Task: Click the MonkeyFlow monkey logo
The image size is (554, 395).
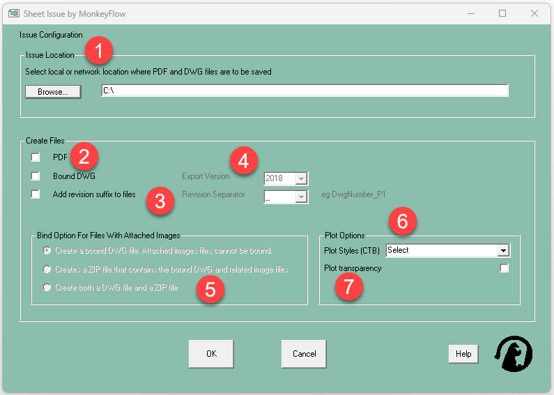Action: click(514, 353)
